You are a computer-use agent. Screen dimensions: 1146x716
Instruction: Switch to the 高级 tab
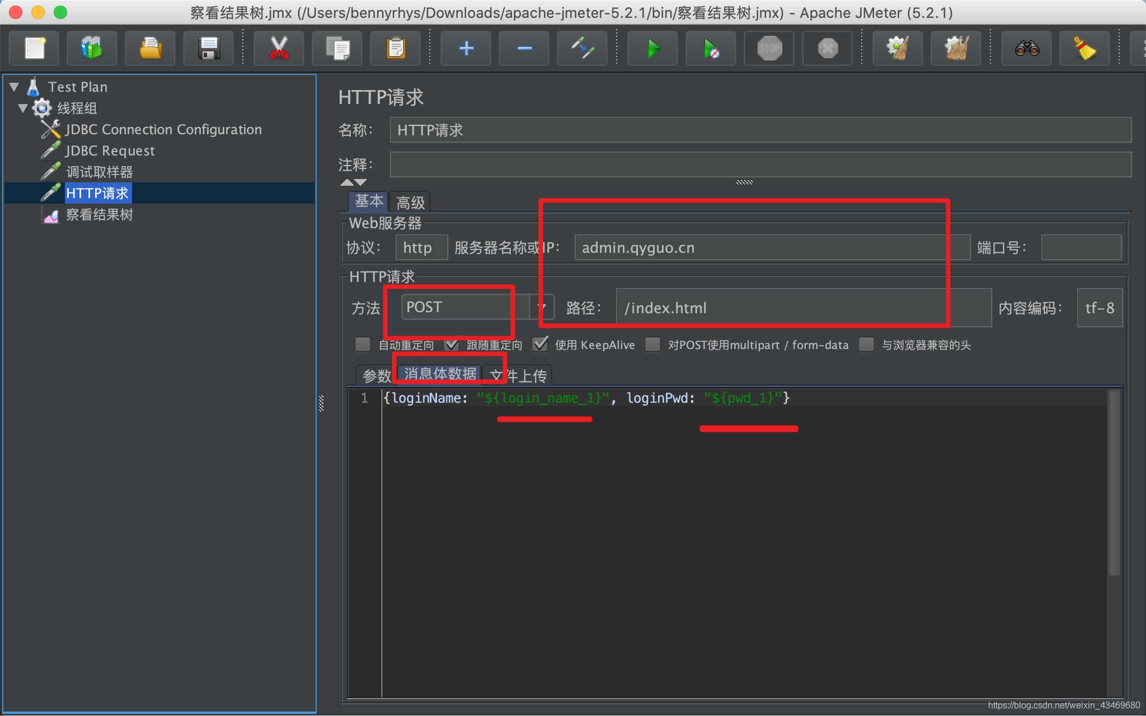410,202
